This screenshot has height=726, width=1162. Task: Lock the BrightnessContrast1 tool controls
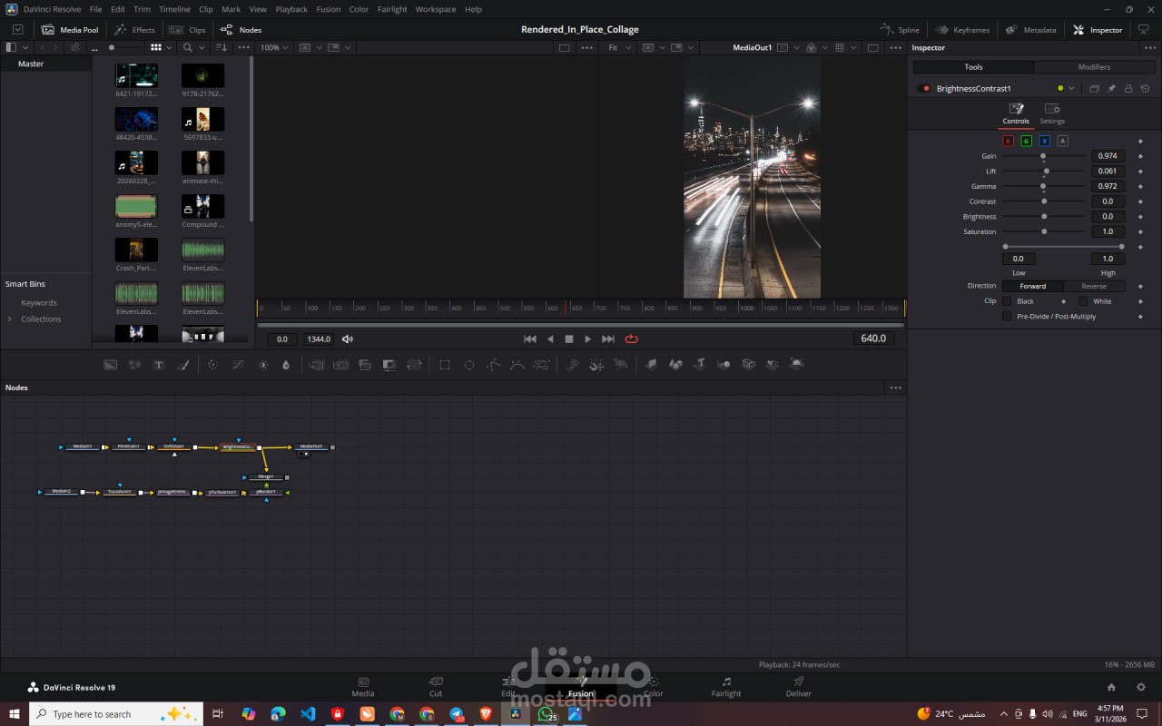(1128, 89)
